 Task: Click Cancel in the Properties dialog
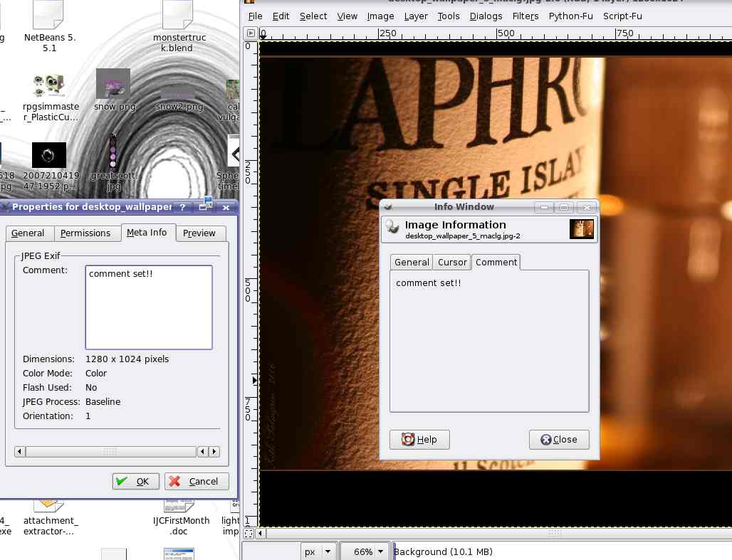(197, 481)
